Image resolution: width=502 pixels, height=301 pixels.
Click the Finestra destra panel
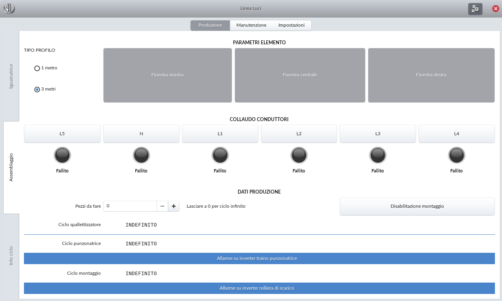431,75
